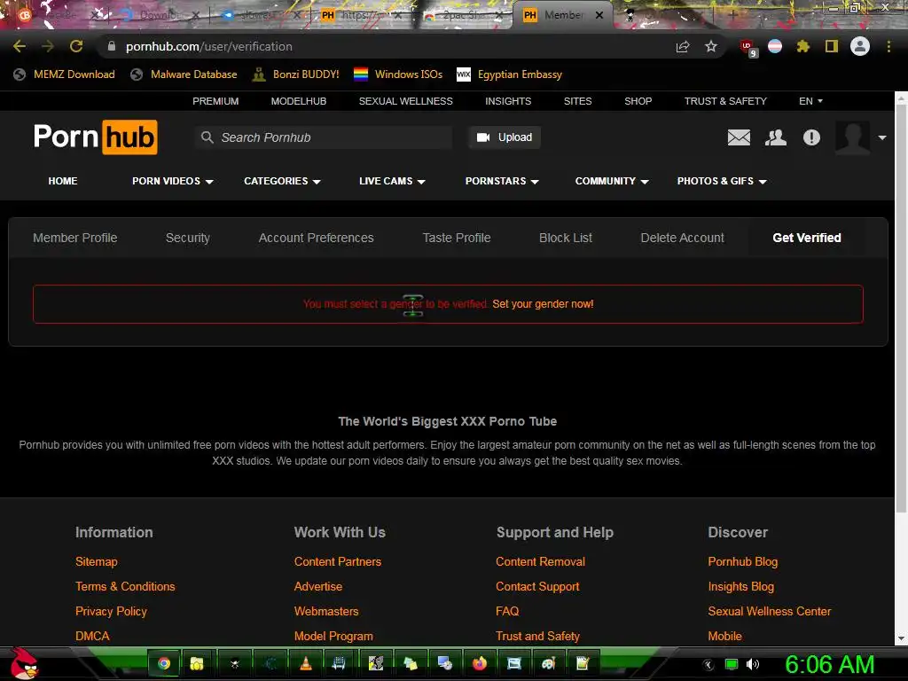Screen dimensions: 908x681
Task: Open the Terms & Conditions footer link
Action: coord(125,587)
